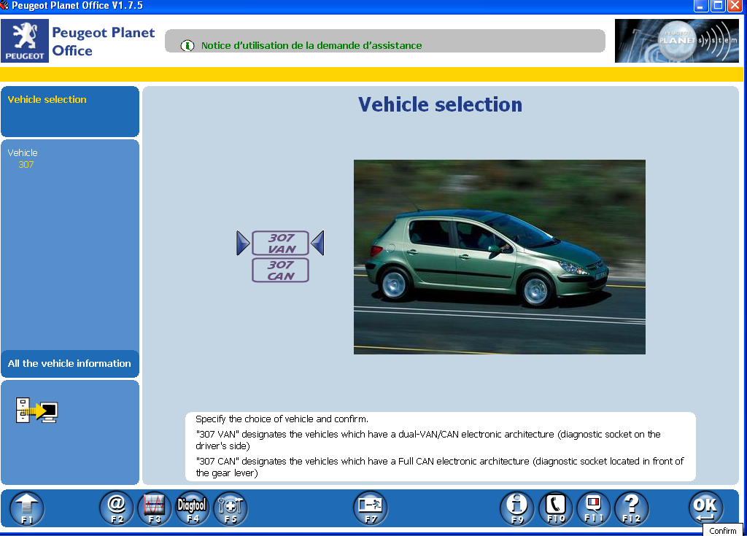Open the F12 help question mark icon
The height and width of the screenshot is (536, 747).
632,508
